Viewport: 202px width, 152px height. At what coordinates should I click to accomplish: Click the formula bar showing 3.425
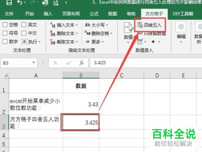click(x=146, y=63)
